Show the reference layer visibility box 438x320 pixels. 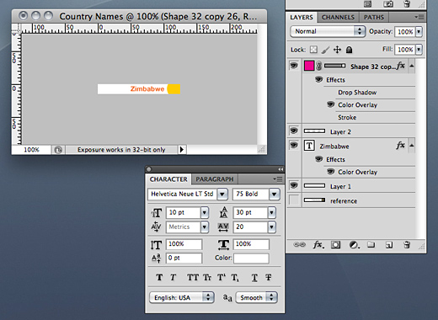[294, 200]
